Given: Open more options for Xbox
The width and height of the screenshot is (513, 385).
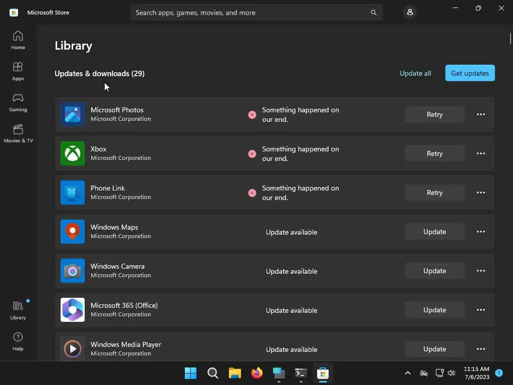Looking at the screenshot, I should (480, 153).
